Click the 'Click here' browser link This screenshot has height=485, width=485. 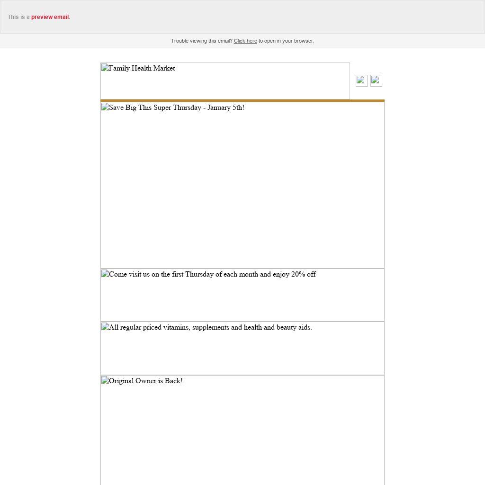coord(245,41)
